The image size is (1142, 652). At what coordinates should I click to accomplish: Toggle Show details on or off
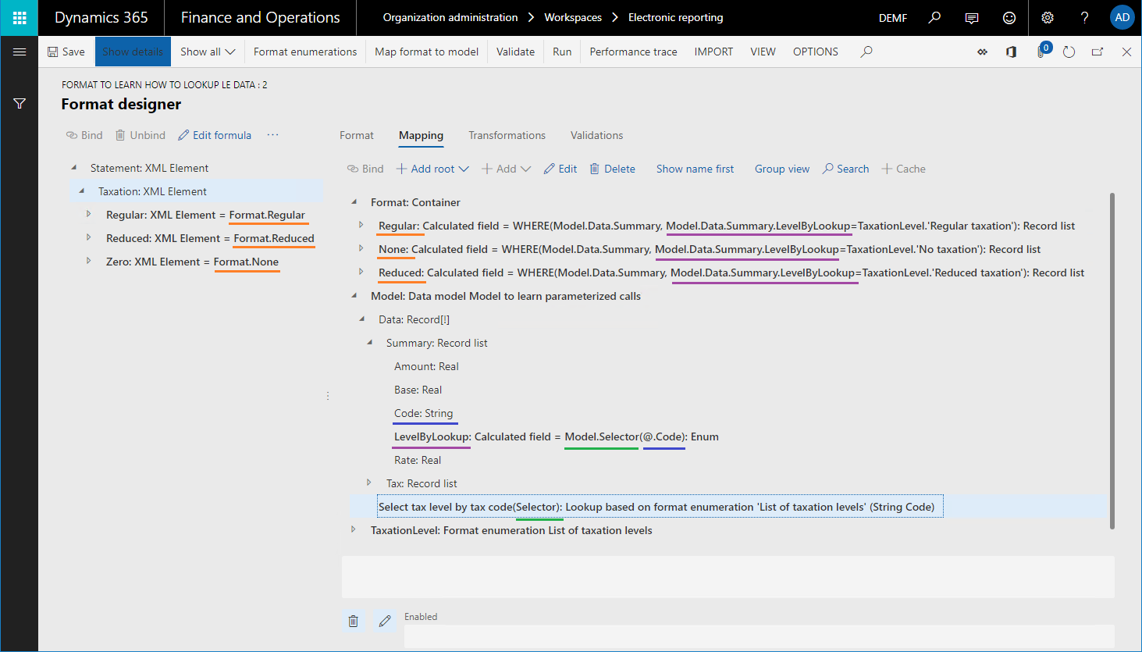click(x=132, y=52)
